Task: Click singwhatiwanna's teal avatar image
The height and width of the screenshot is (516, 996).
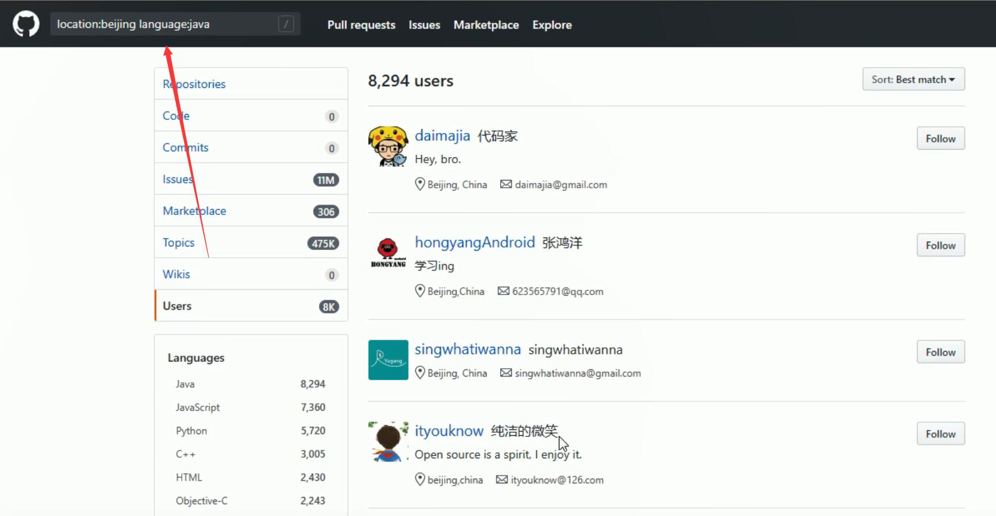Action: pos(388,360)
